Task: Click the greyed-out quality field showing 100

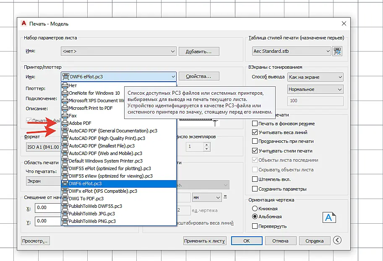Action: click(315, 101)
